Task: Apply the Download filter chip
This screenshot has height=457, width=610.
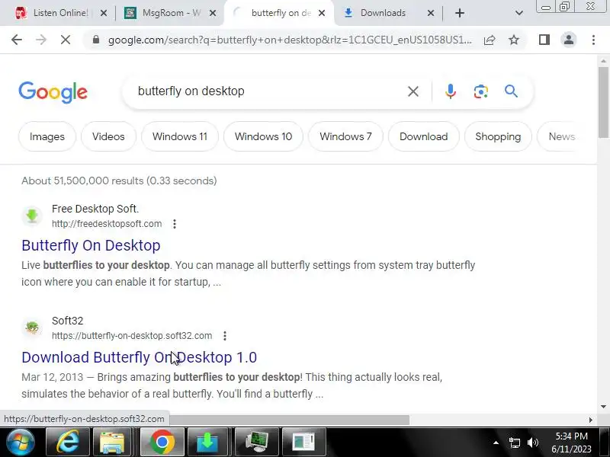Action: click(x=424, y=137)
